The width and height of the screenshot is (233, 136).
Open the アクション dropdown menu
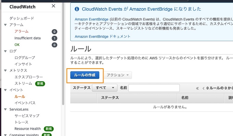[118, 75]
